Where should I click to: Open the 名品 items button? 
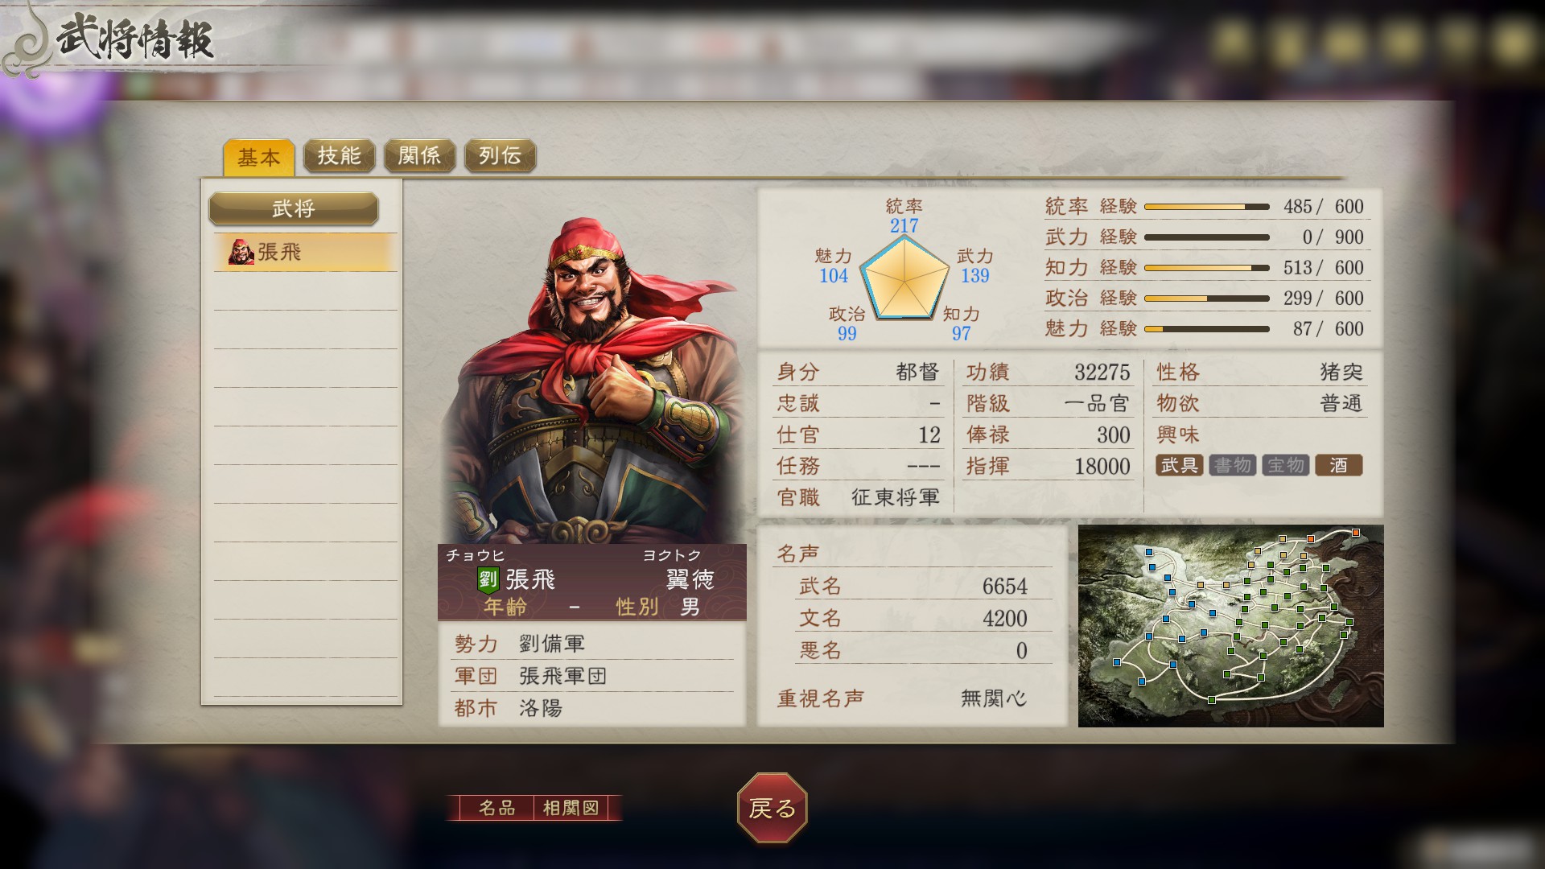[496, 808]
